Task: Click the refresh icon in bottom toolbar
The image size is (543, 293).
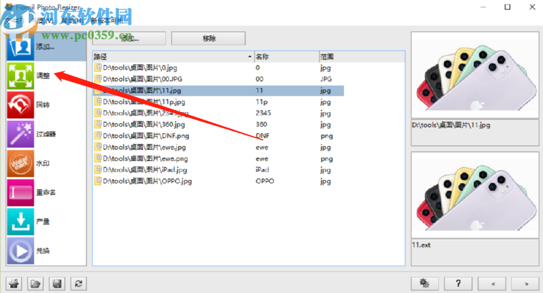Action: [78, 284]
